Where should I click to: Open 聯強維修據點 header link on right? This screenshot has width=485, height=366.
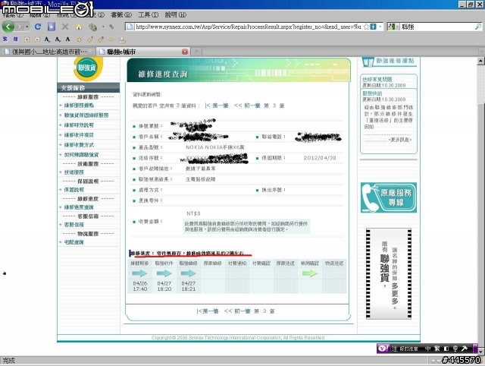click(389, 62)
